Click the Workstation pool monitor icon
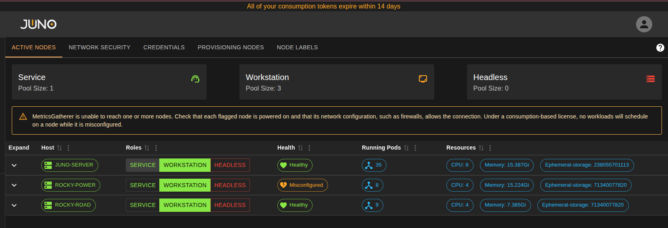 pyautogui.click(x=423, y=79)
